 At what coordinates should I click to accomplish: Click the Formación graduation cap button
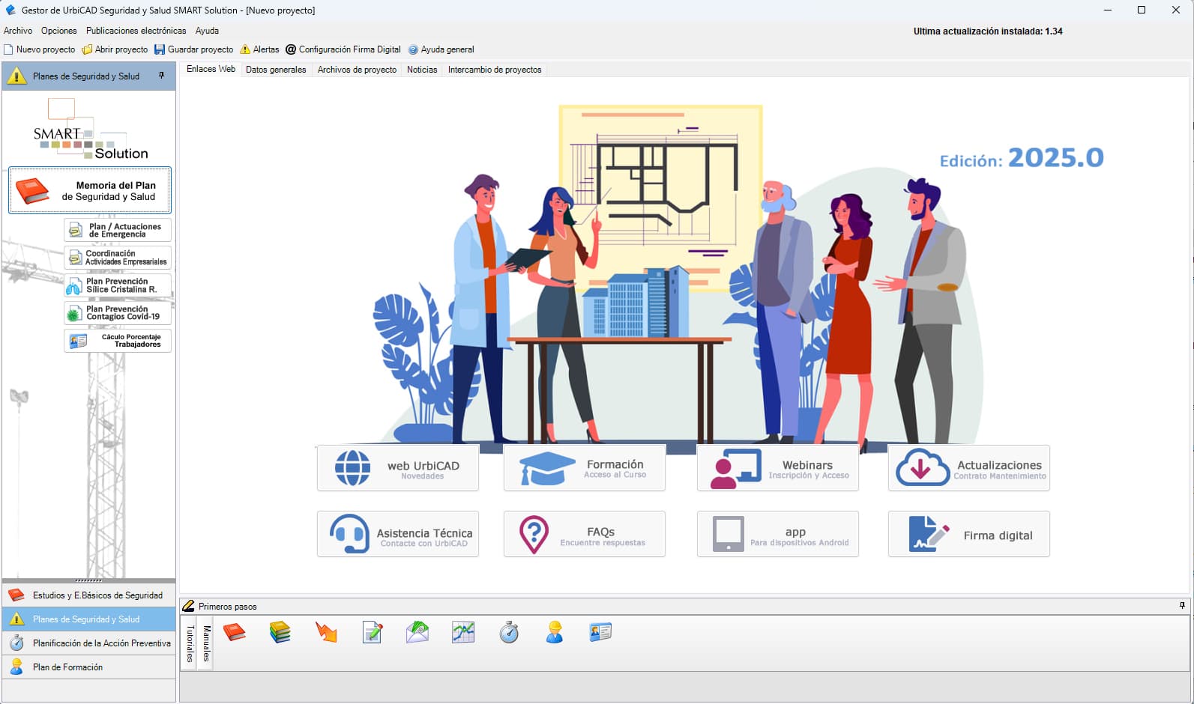585,468
